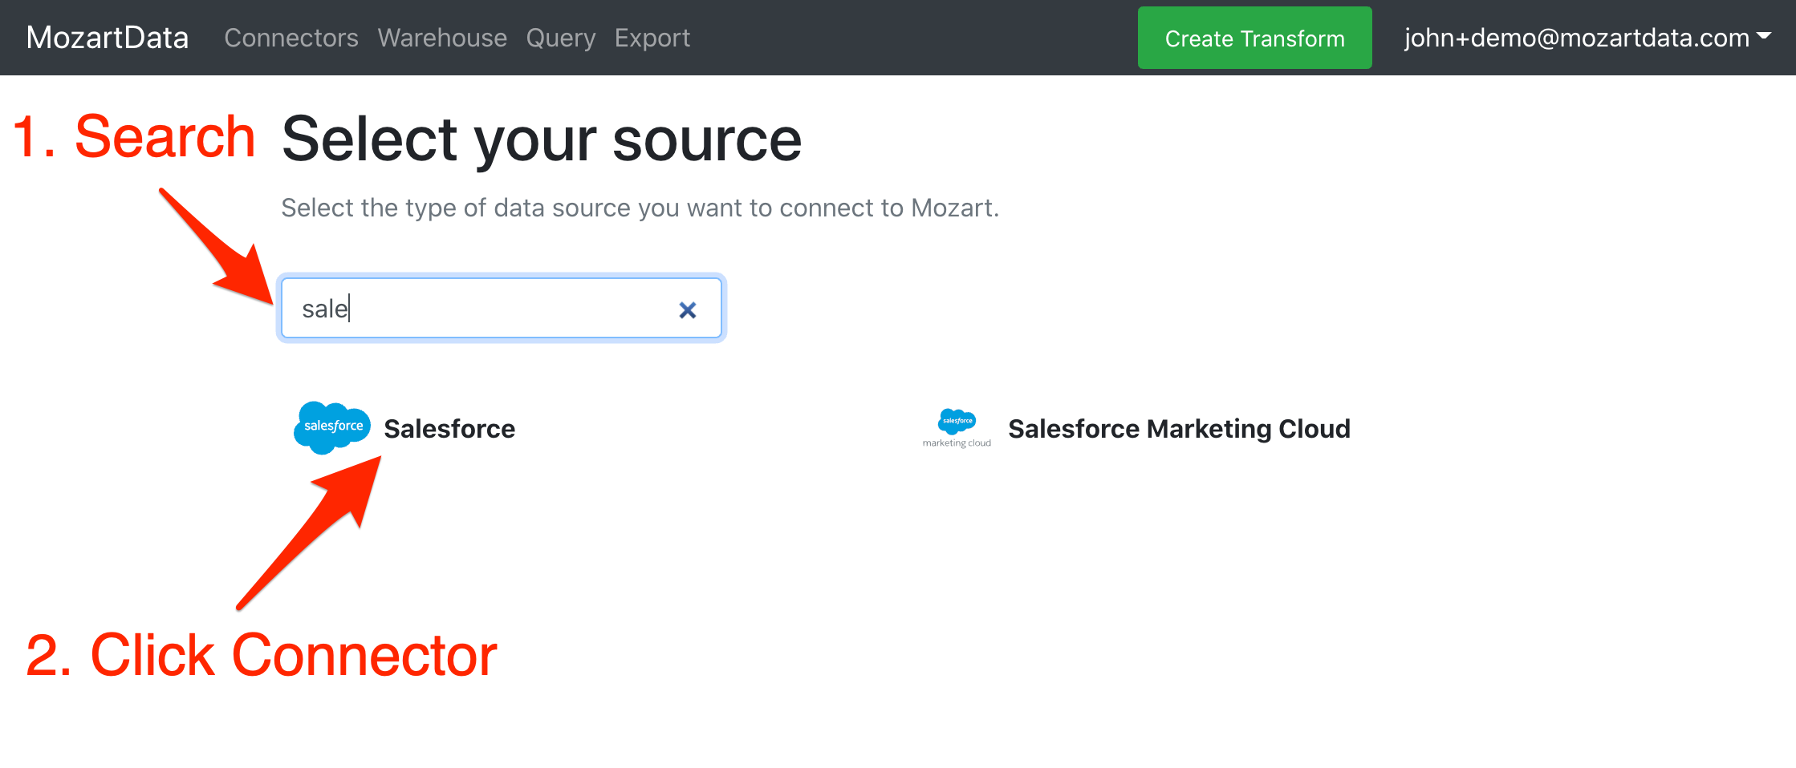Click the Create Transform button
This screenshot has width=1796, height=768.
[1254, 38]
